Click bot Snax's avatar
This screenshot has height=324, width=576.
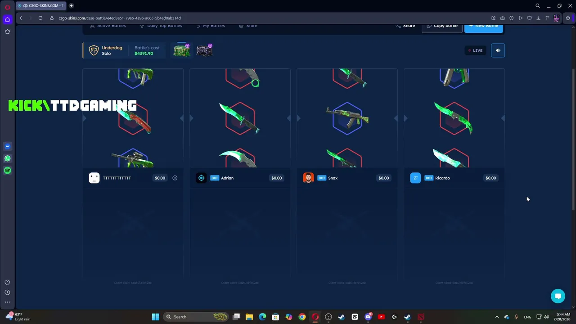(x=308, y=178)
